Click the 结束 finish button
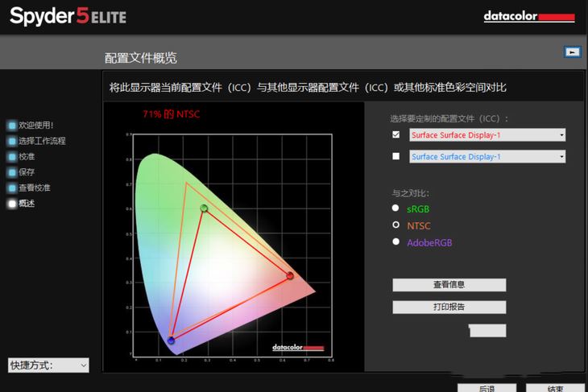Screen dimensions: 588x392 [x=555, y=388]
